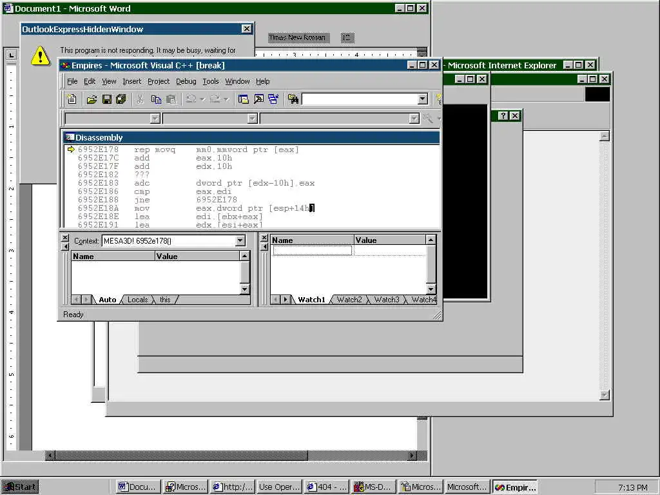Open the Project menu
The image size is (660, 495).
click(x=159, y=81)
